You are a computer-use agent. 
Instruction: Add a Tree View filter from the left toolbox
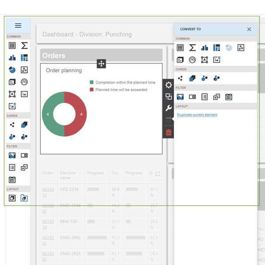[24, 167]
